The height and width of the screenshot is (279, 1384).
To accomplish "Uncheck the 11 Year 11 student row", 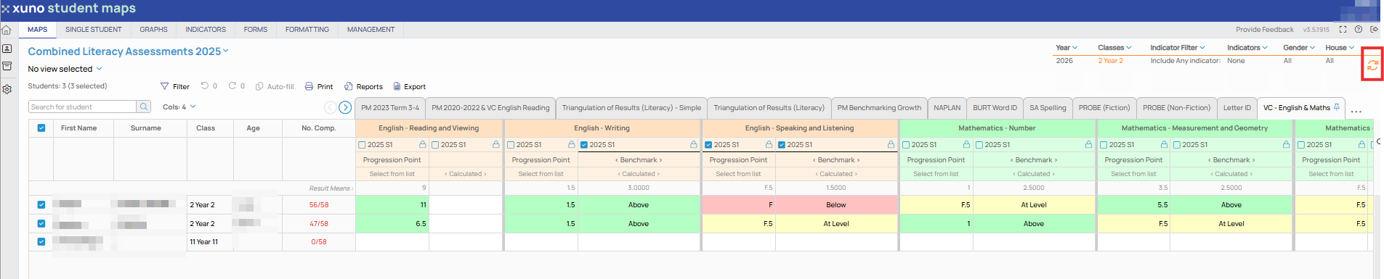I will click(x=41, y=242).
